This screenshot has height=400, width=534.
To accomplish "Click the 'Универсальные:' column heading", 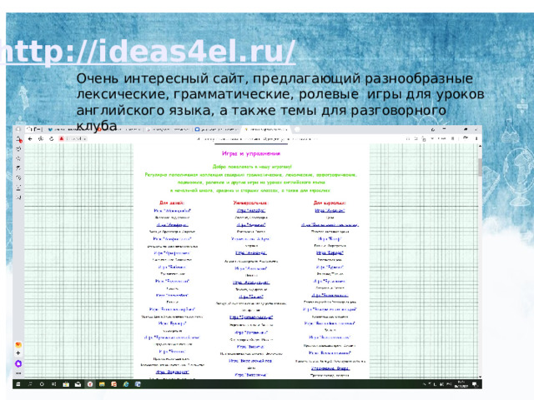I will tap(251, 202).
